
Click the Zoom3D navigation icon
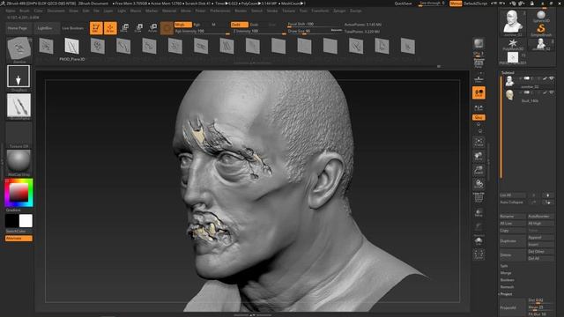point(479,170)
